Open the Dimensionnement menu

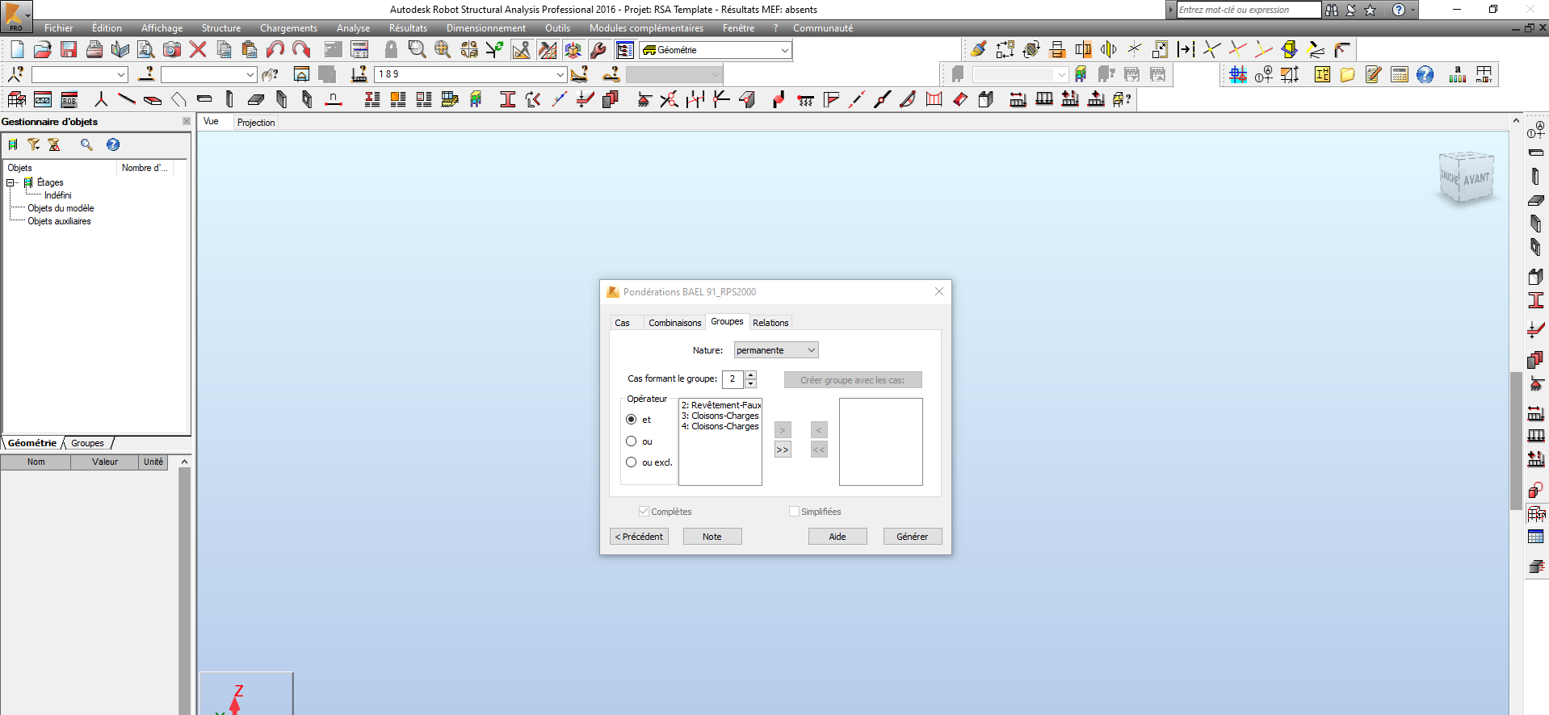(x=485, y=28)
